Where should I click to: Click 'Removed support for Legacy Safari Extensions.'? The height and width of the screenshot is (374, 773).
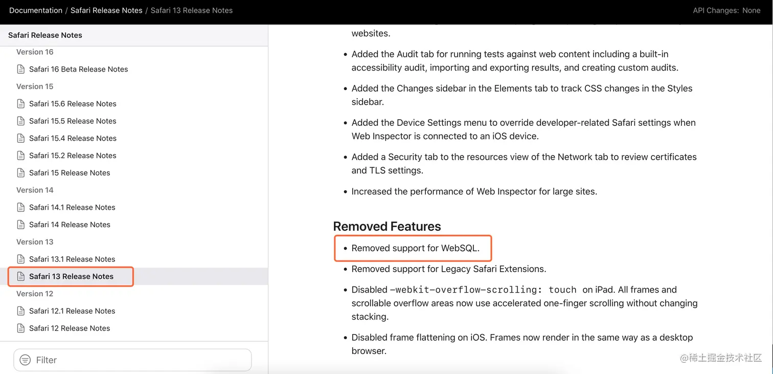pos(449,269)
